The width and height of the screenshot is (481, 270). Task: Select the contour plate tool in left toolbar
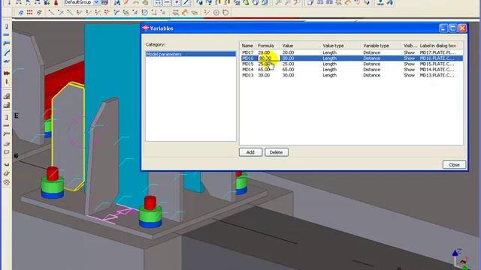tap(7, 61)
